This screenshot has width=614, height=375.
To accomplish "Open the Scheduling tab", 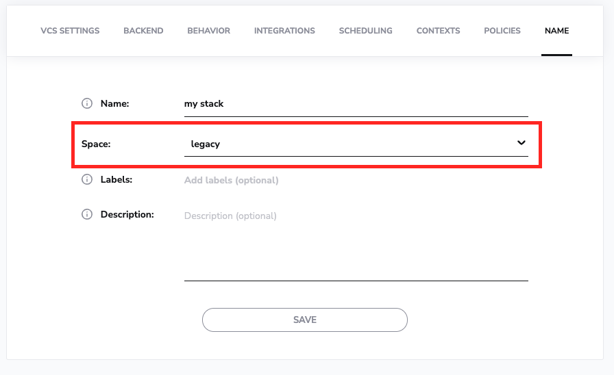I will coord(365,31).
